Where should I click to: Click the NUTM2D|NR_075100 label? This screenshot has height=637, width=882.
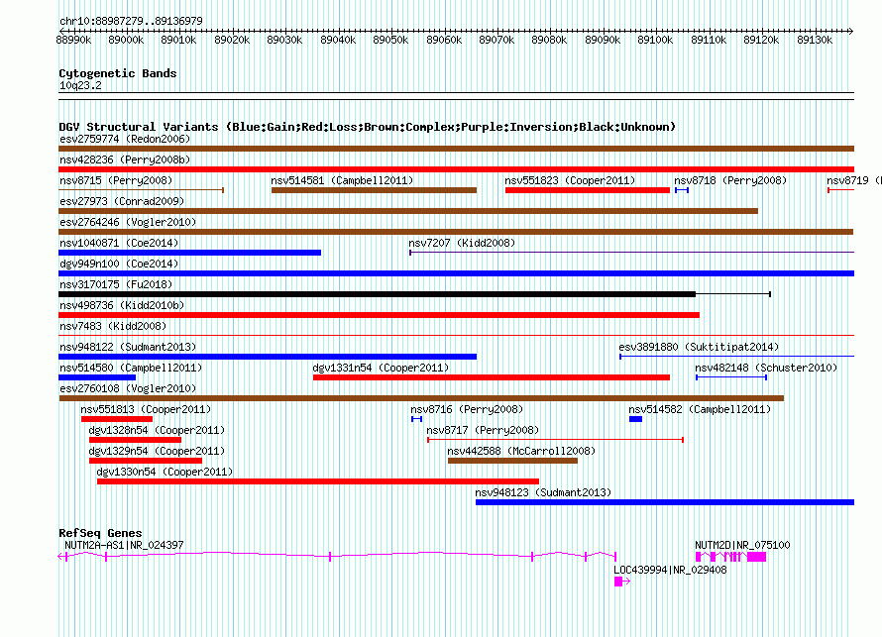coord(742,545)
